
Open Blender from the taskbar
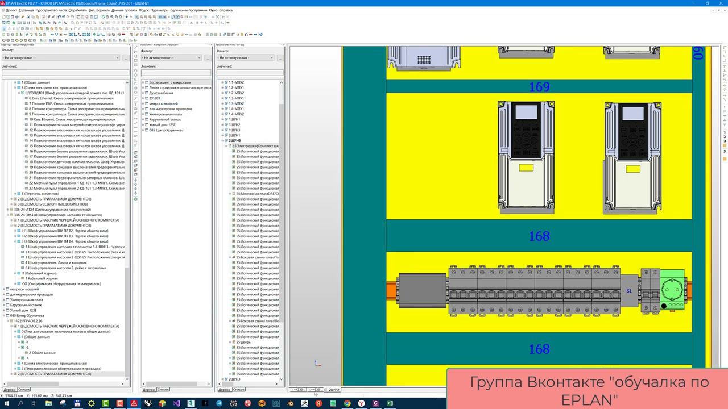point(290,403)
